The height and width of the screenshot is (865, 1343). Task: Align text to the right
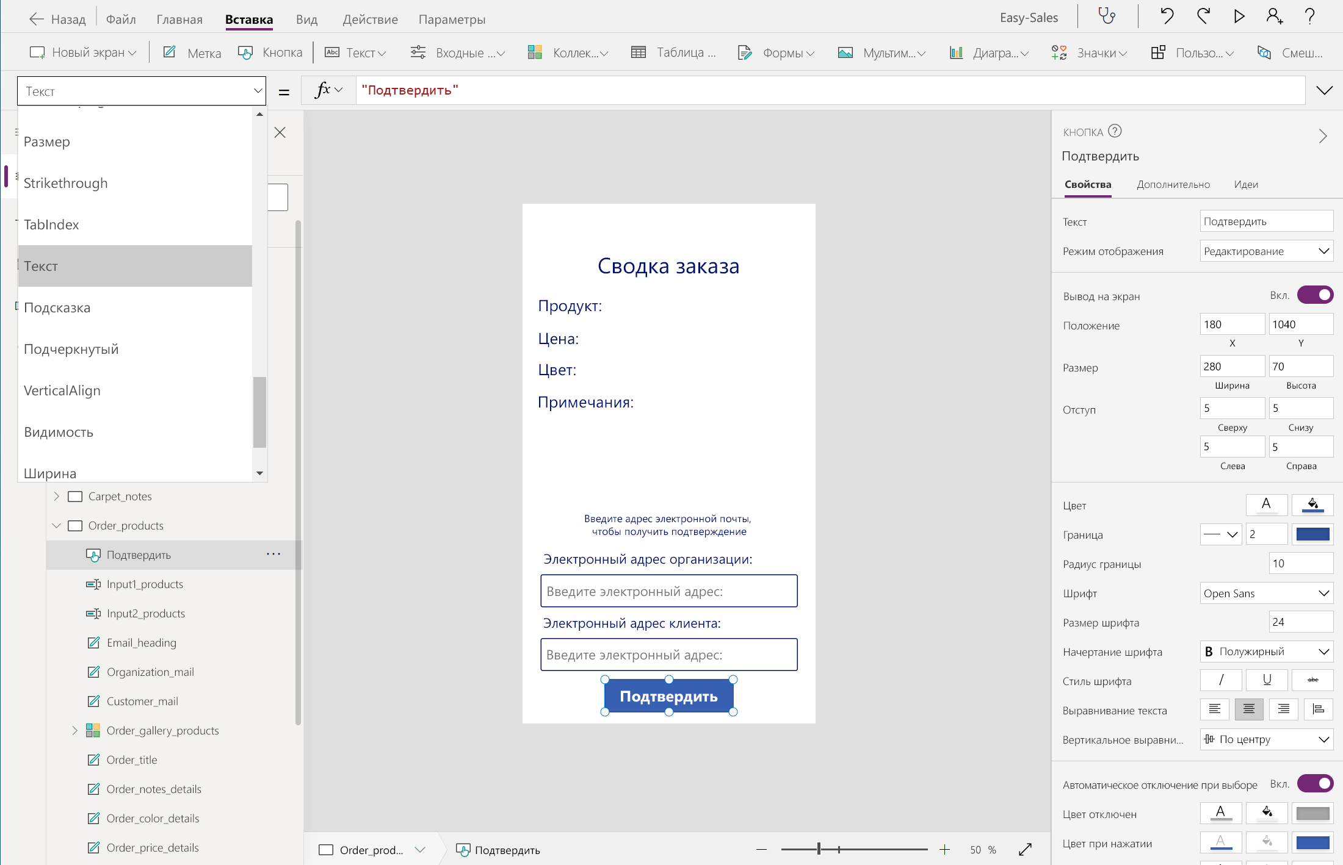pos(1283,709)
